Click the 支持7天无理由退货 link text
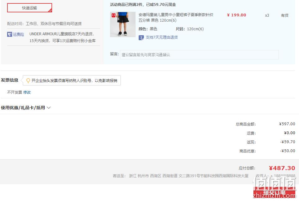This screenshot has height=201, width=299. [x=162, y=37]
